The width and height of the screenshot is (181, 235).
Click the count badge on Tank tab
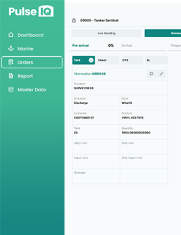91,60
